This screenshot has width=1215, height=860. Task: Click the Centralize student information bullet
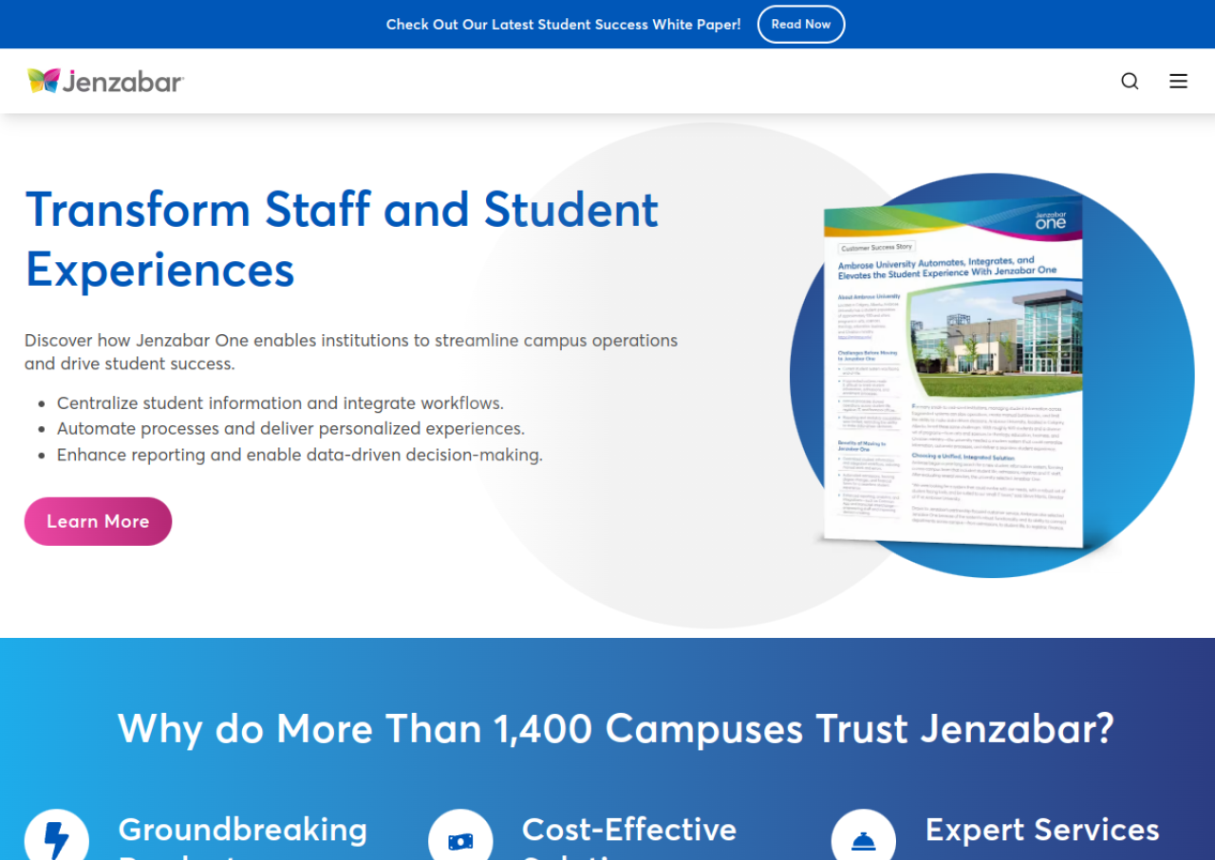pos(280,402)
